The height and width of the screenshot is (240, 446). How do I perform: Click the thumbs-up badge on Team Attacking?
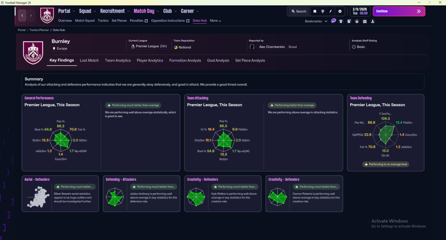pyautogui.click(x=292, y=105)
